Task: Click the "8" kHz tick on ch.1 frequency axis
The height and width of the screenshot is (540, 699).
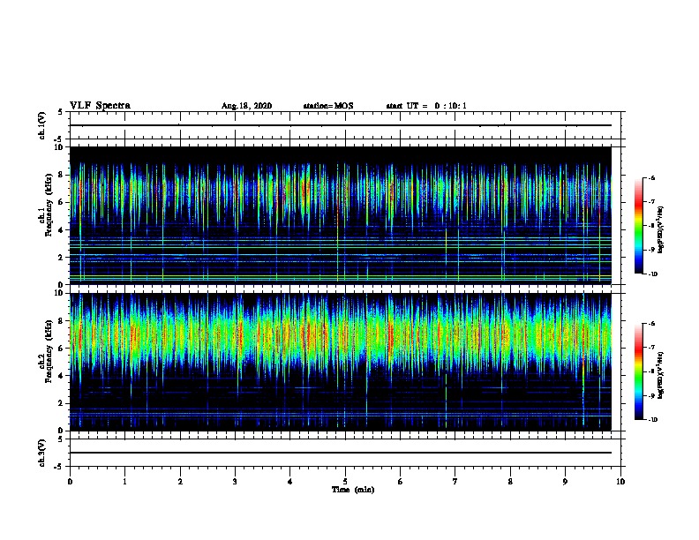Action: [62, 175]
